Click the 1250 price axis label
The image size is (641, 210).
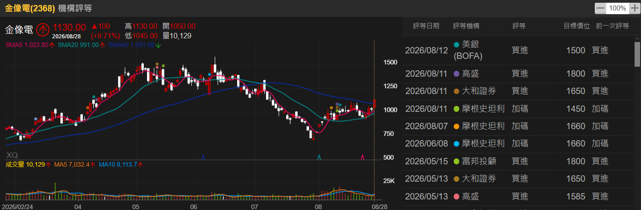391,86
